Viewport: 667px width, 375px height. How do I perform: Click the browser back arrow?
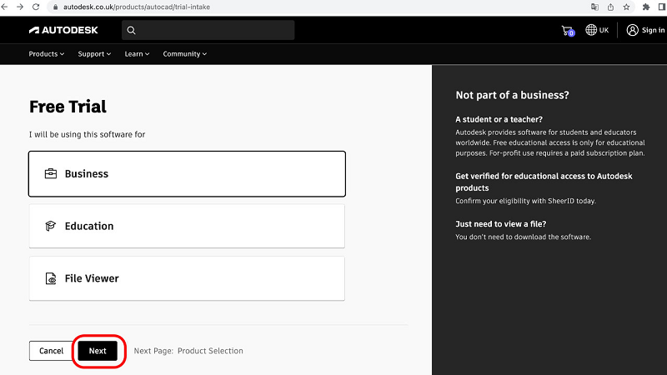pyautogui.click(x=5, y=7)
